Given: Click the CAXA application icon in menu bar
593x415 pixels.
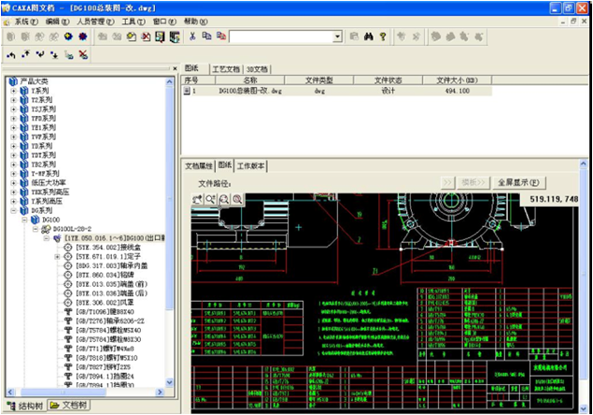Looking at the screenshot, I should 7,21.
